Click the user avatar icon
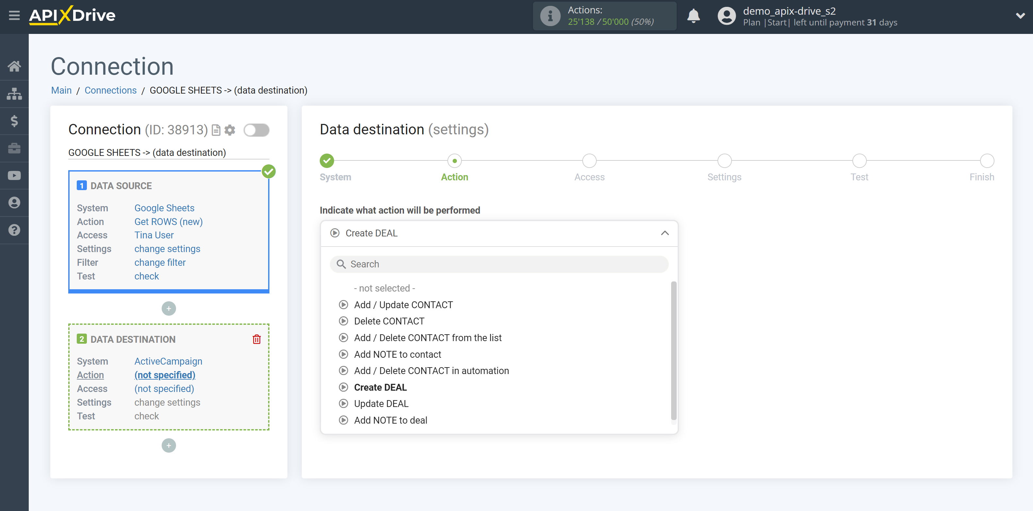This screenshot has width=1033, height=511. tap(726, 16)
